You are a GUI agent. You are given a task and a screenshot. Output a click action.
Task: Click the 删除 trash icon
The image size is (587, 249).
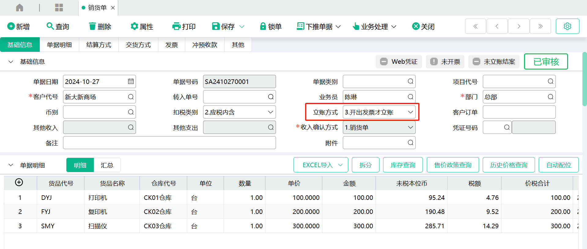point(92,27)
